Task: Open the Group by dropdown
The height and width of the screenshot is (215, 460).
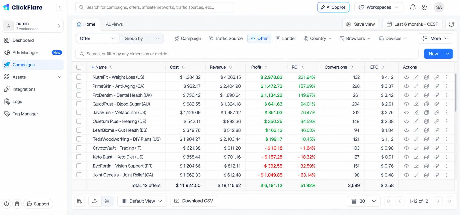Action: point(142,38)
